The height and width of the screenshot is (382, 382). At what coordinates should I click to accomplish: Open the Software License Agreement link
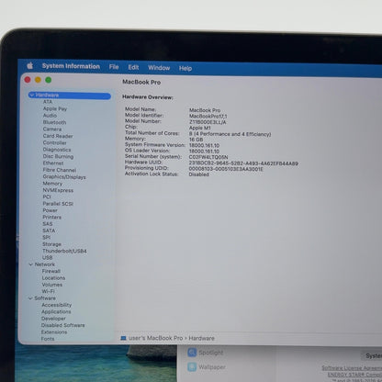coord(352,368)
